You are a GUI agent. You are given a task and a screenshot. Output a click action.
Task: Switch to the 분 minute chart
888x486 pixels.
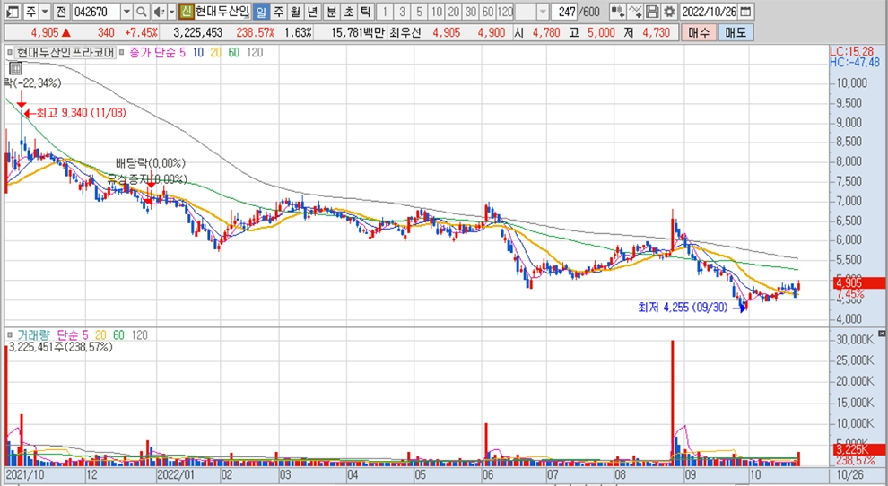(x=332, y=12)
